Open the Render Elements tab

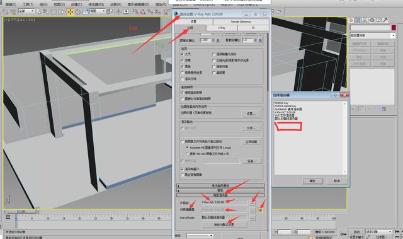241,21
